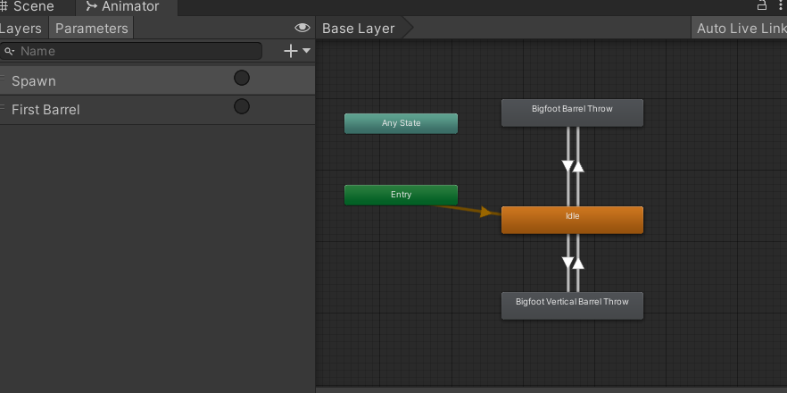Select the Any State node
The height and width of the screenshot is (393, 787).
coord(401,123)
